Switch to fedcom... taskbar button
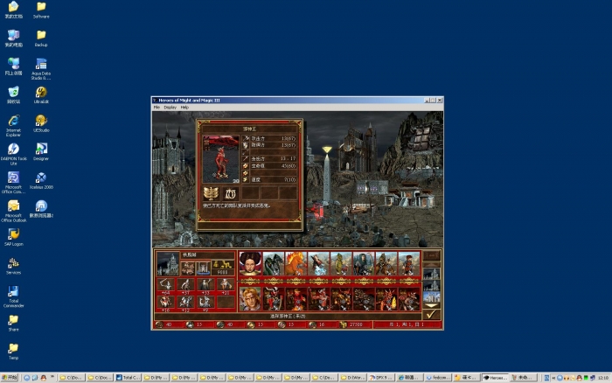 pyautogui.click(x=437, y=378)
